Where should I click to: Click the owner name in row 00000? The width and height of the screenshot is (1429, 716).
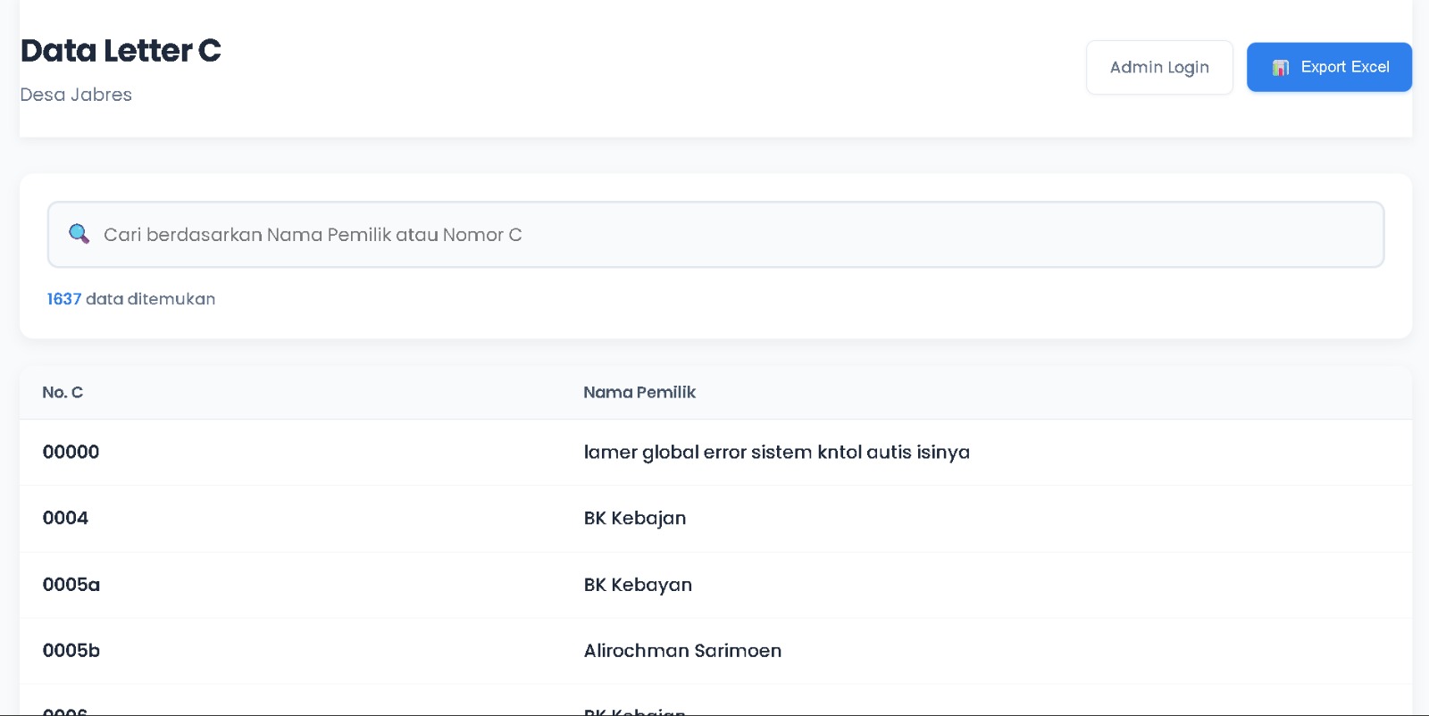(x=775, y=453)
